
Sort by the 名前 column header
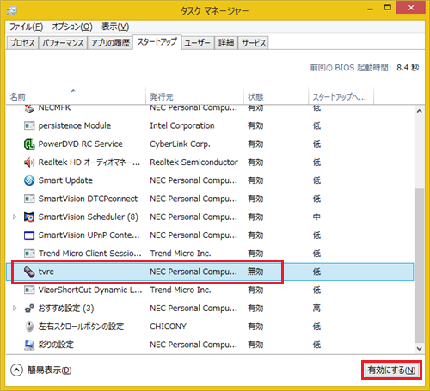[x=76, y=96]
